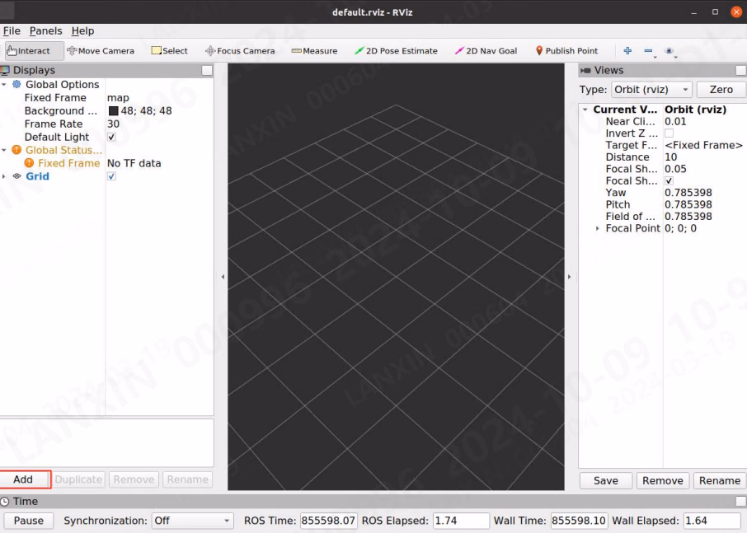Select the Yaw property row
Viewport: 747px width, 533px height.
coord(663,193)
